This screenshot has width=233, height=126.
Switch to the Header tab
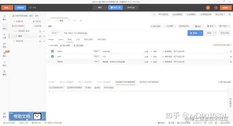point(51,39)
